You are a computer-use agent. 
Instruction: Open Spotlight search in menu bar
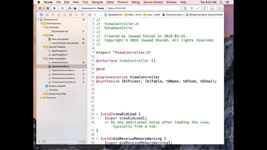pos(221,2)
